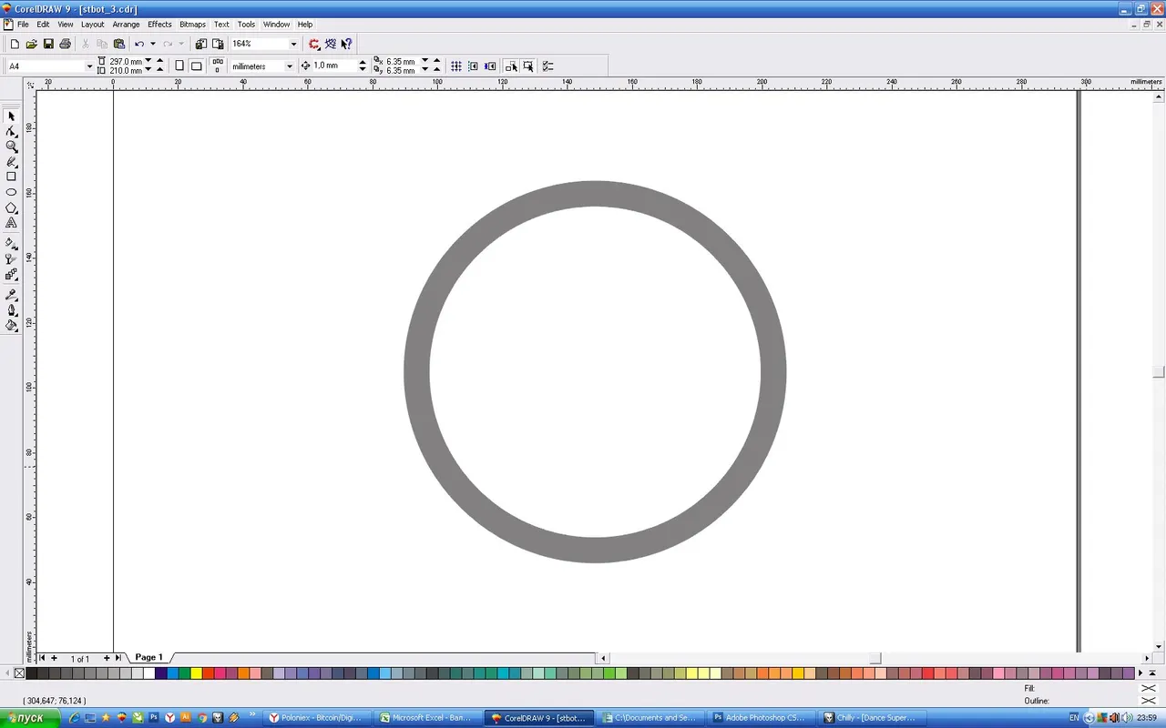Select the Pick tool
1166x728 pixels.
coord(11,116)
